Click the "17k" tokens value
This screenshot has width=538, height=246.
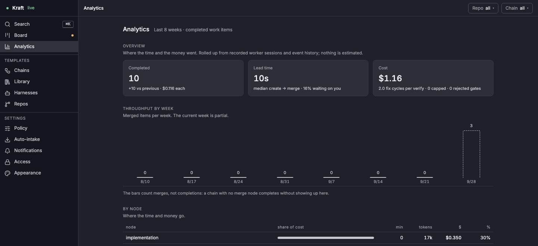point(428,238)
